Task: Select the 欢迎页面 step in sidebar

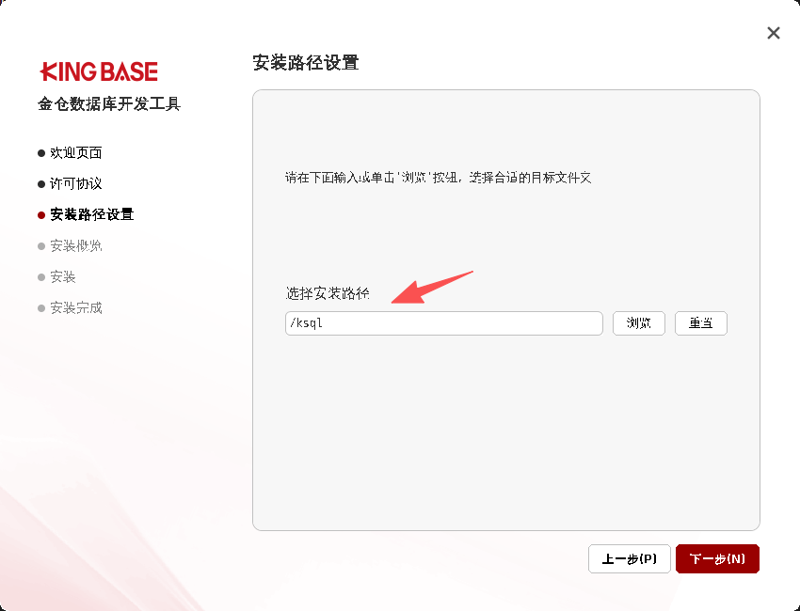Action: click(x=76, y=152)
